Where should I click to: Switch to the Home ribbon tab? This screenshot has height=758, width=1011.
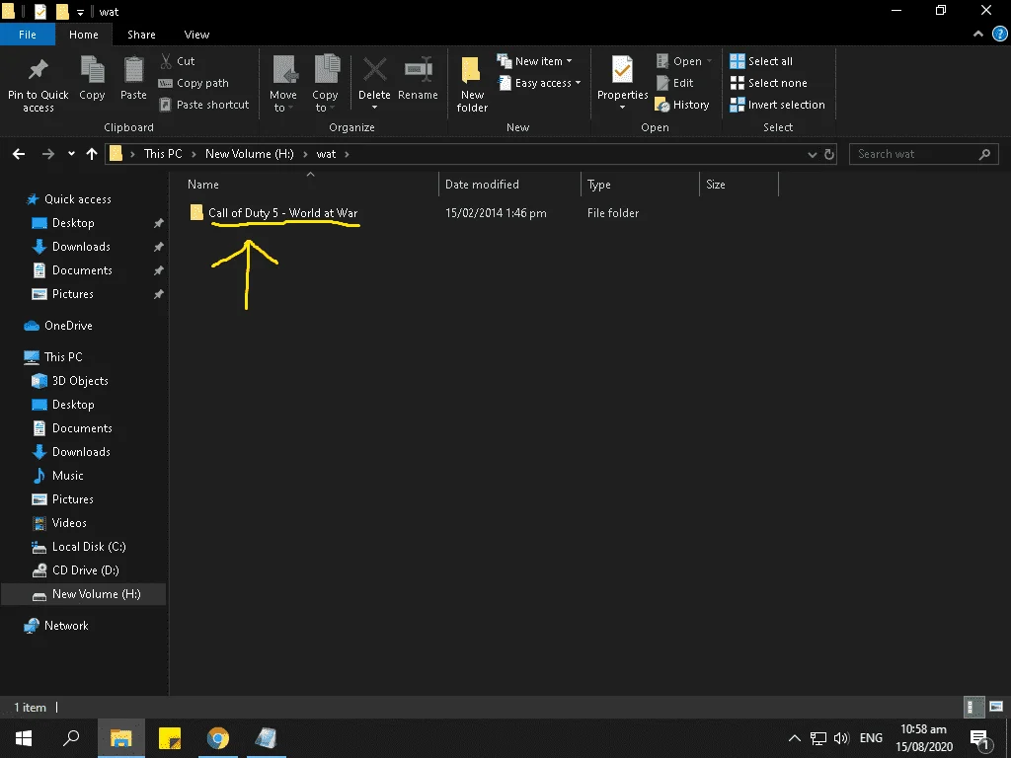pyautogui.click(x=84, y=35)
